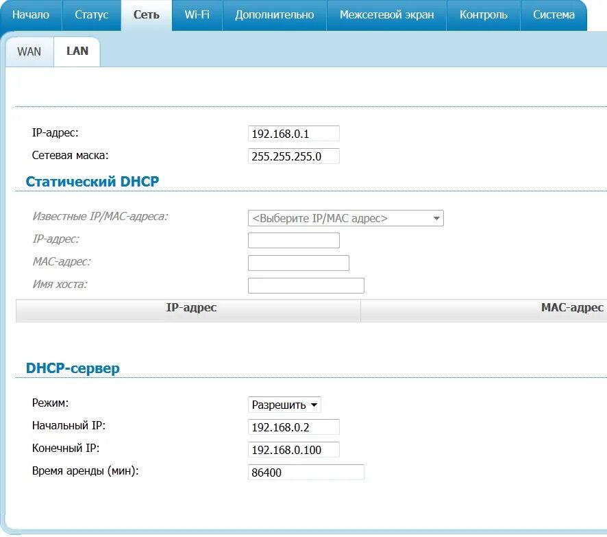
Task: Click the Конечный IP field
Action: [294, 450]
